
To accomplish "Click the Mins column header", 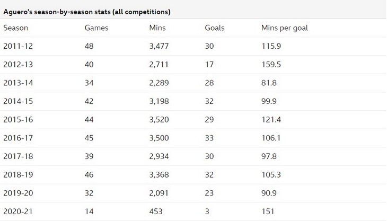I will pos(158,28).
